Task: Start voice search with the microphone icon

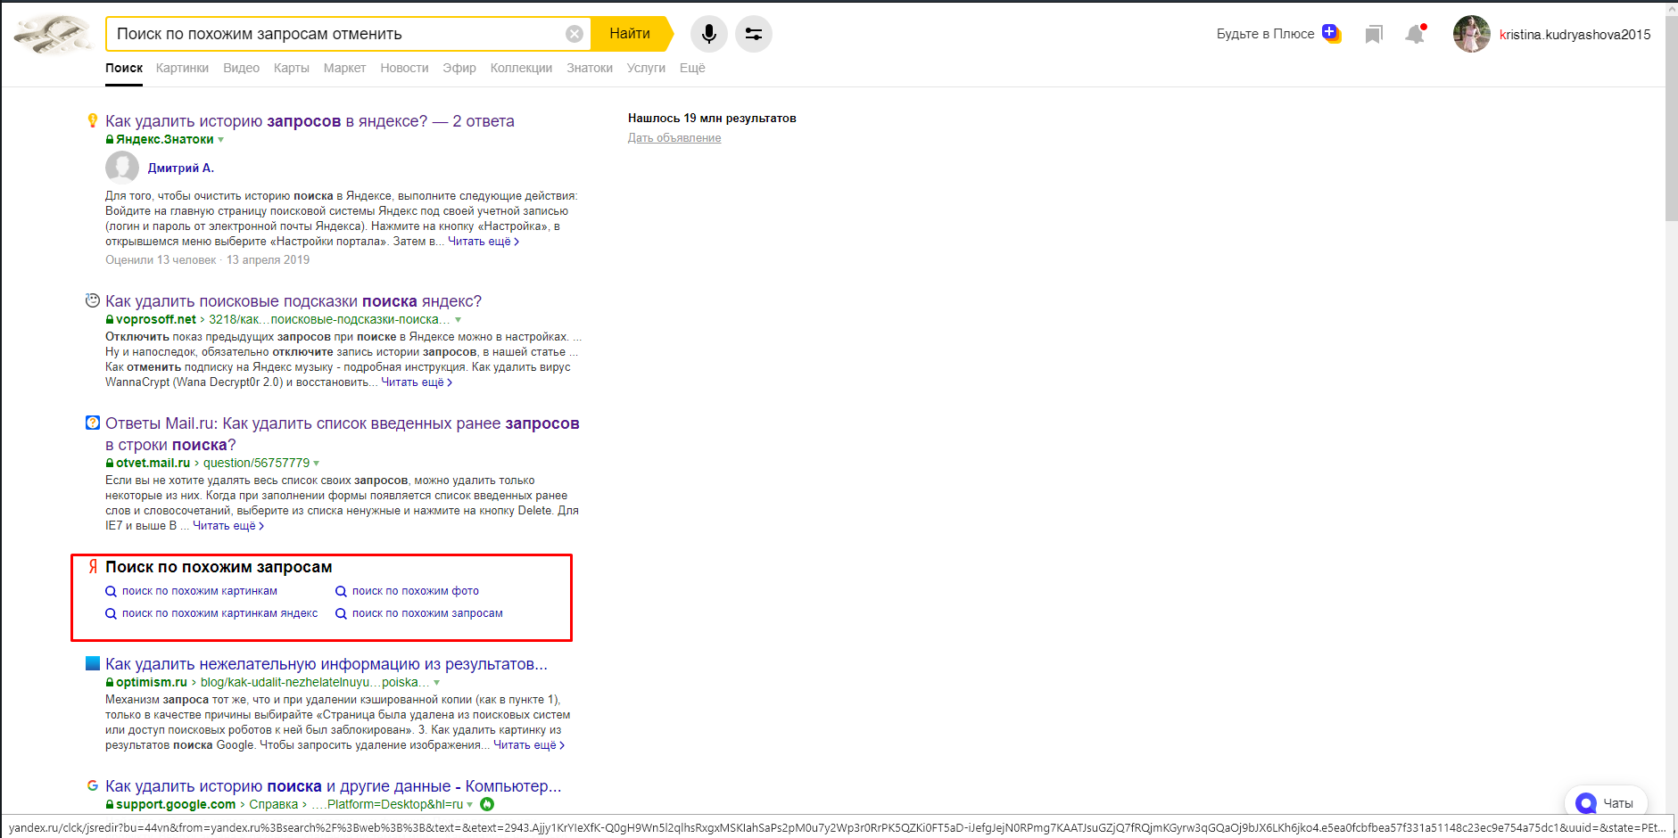Action: (x=709, y=34)
